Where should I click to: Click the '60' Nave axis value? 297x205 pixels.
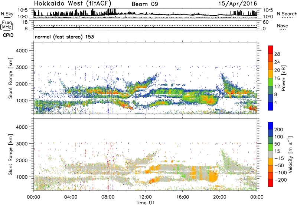coord(266,22)
